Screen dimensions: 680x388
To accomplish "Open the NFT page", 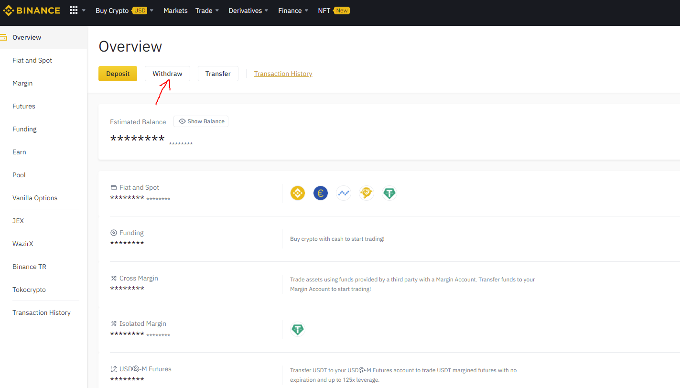I will point(324,11).
